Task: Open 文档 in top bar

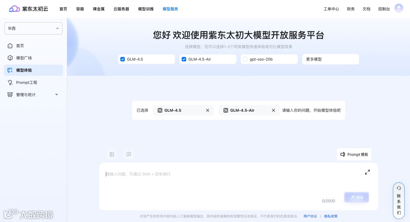Action: tap(366, 9)
